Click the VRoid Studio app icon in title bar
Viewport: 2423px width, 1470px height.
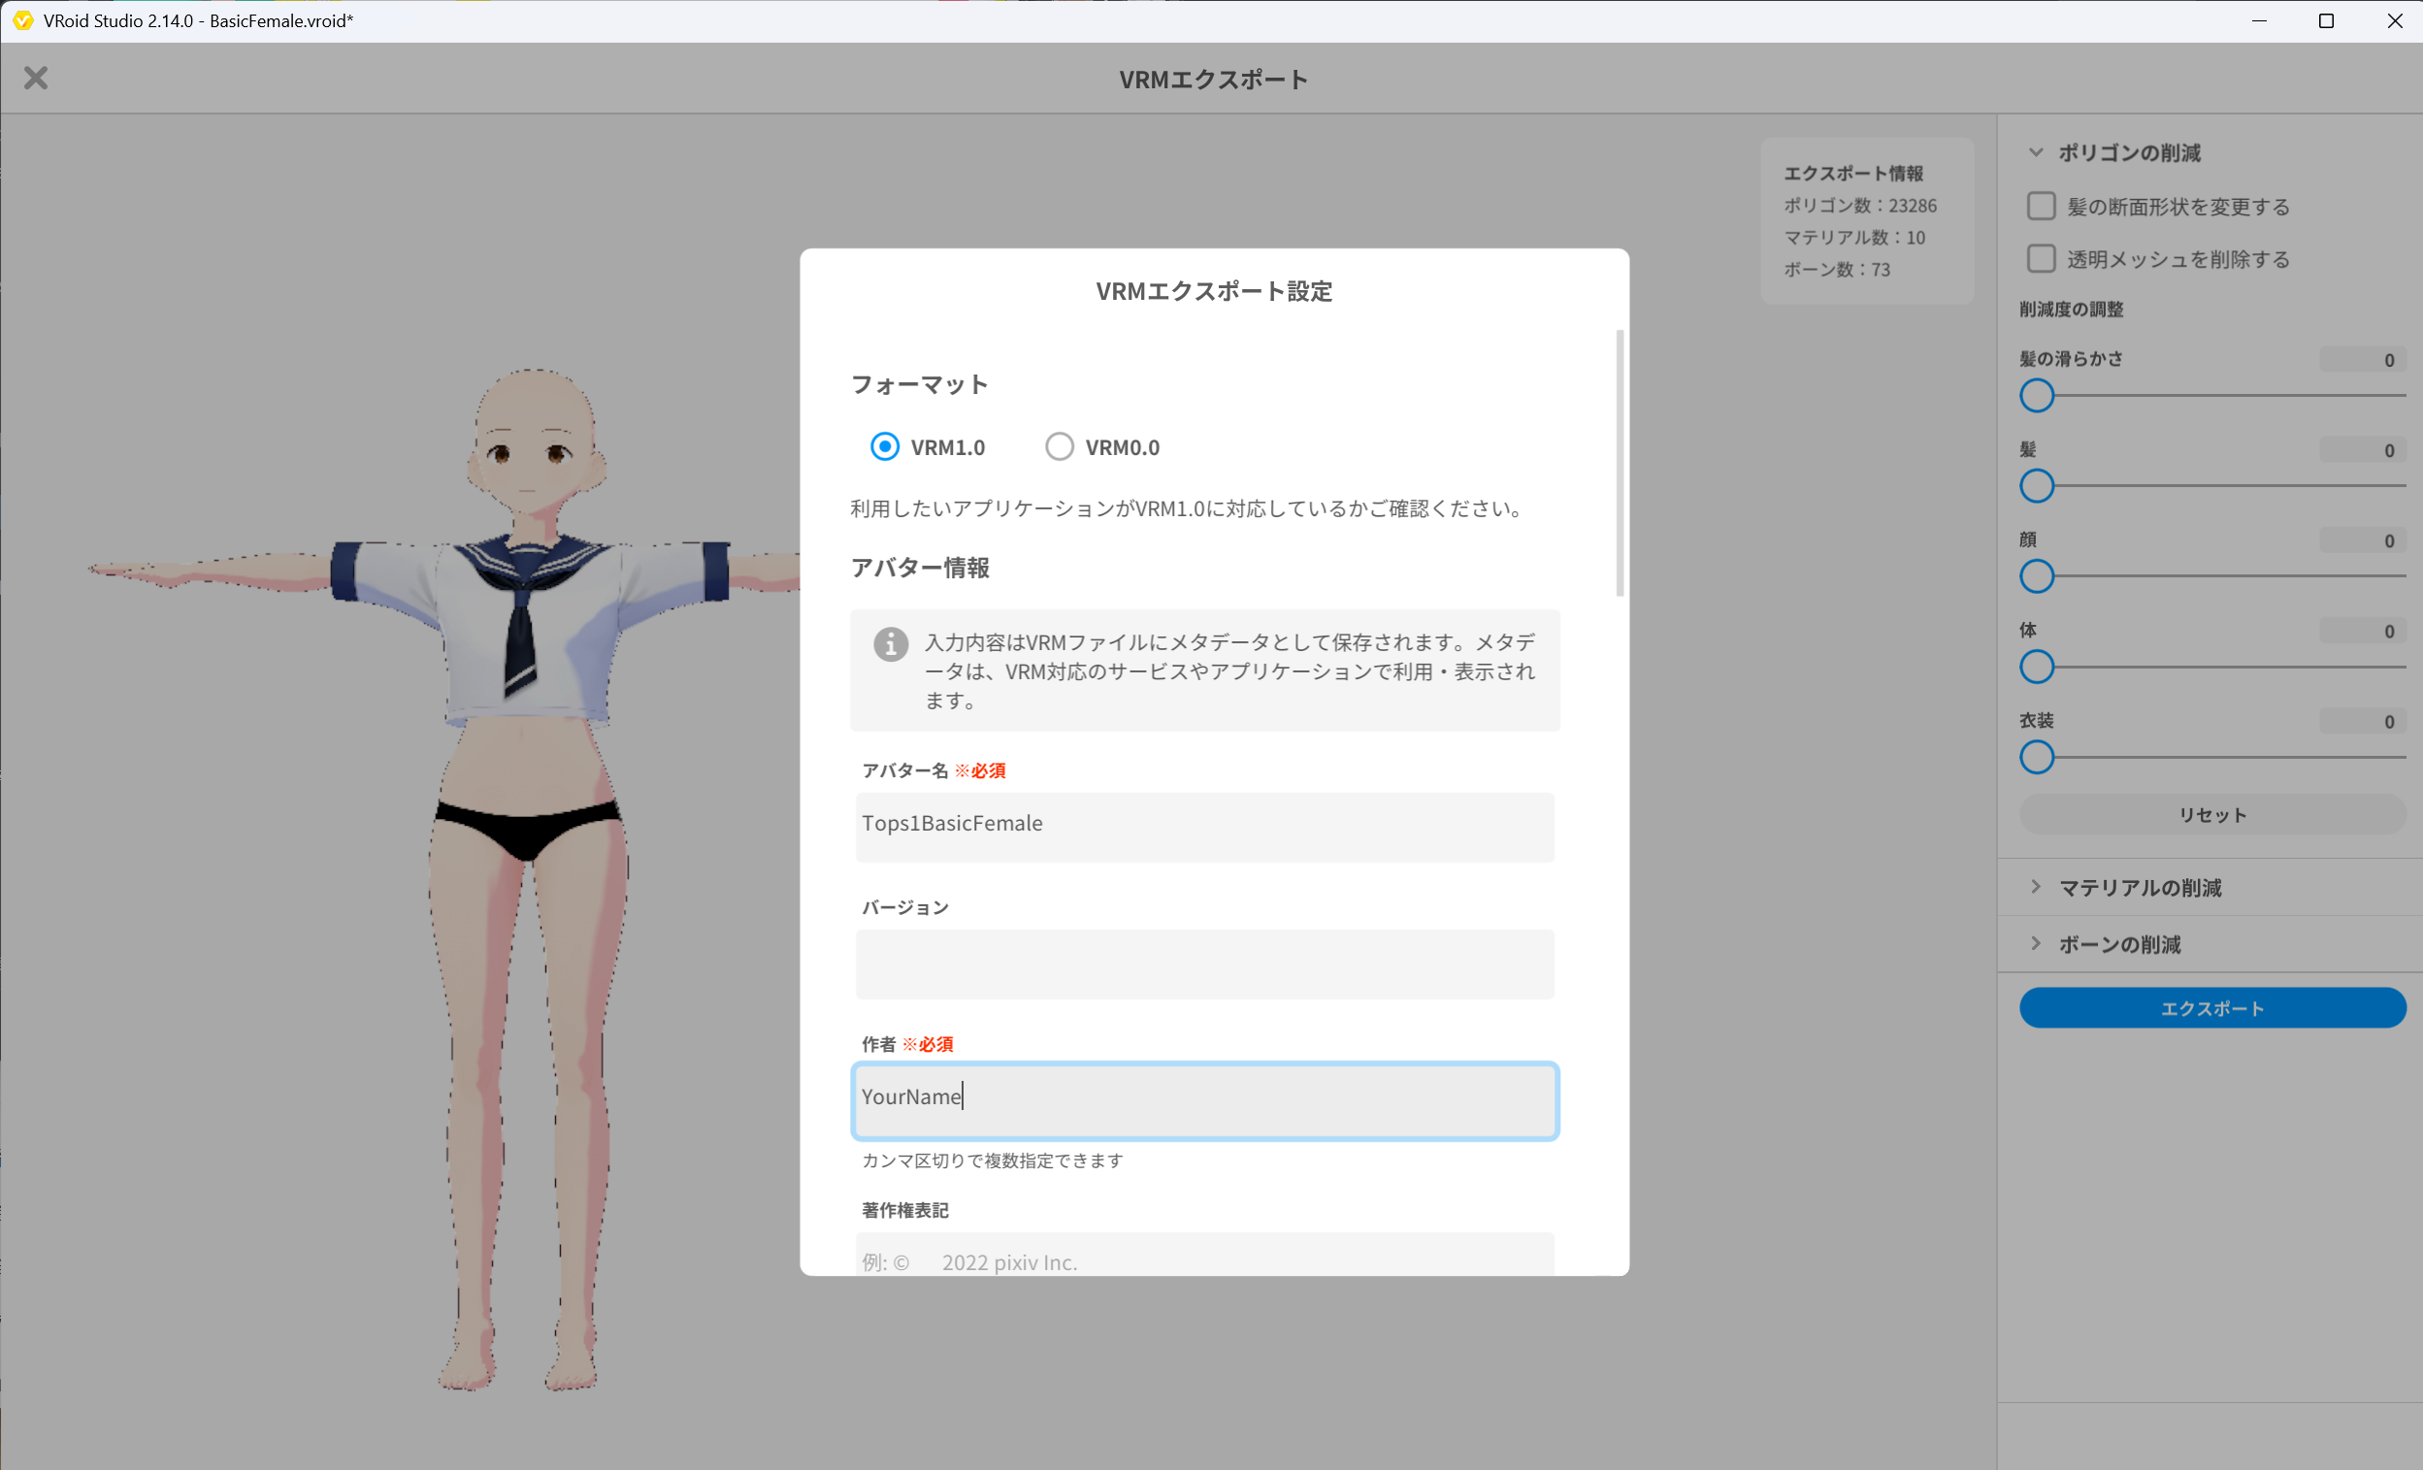[22, 20]
